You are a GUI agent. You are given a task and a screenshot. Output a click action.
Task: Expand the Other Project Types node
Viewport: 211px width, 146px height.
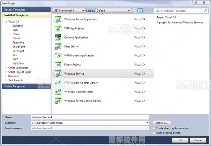click(x=6, y=72)
